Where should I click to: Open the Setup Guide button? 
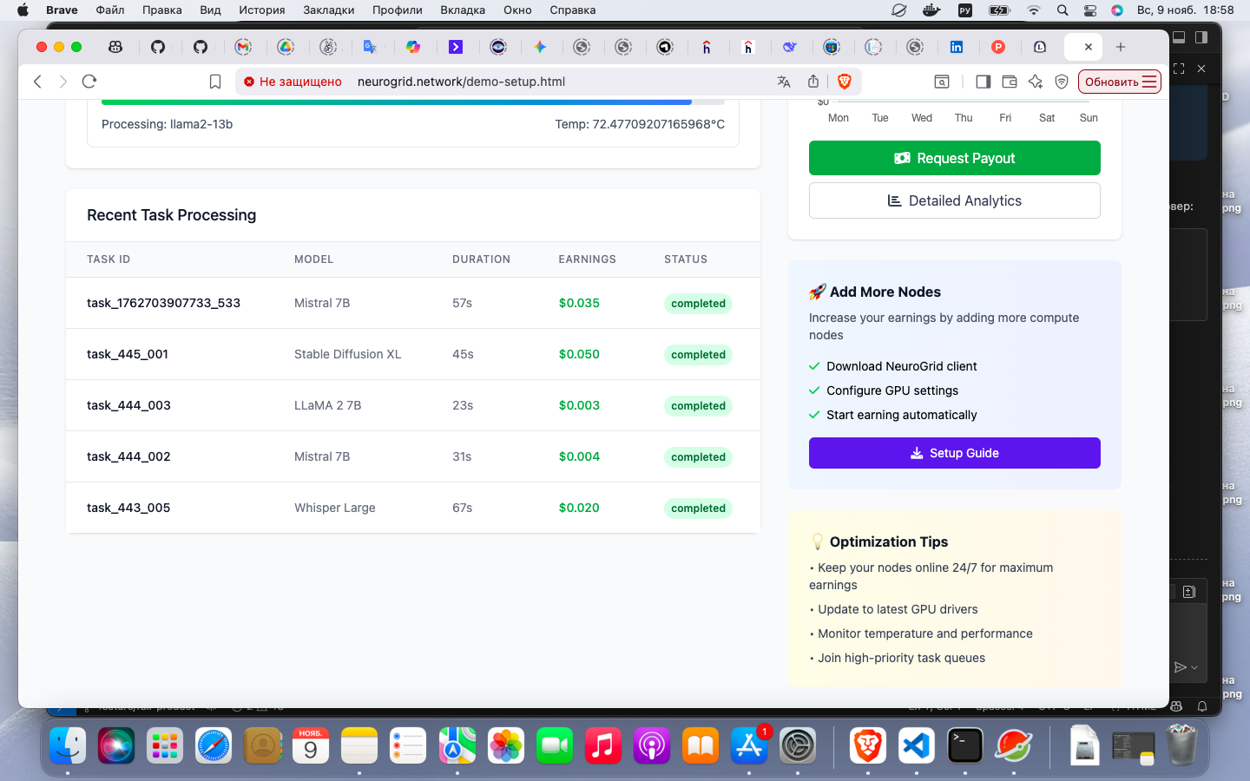[x=955, y=453]
